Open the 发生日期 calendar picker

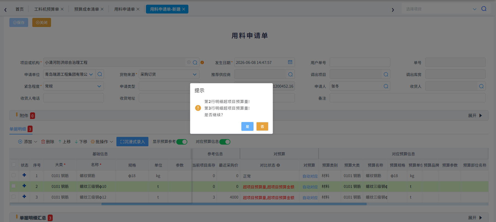pyautogui.click(x=290, y=62)
